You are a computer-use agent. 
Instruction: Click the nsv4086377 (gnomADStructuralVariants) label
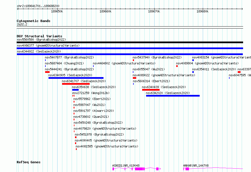(x=48, y=45)
